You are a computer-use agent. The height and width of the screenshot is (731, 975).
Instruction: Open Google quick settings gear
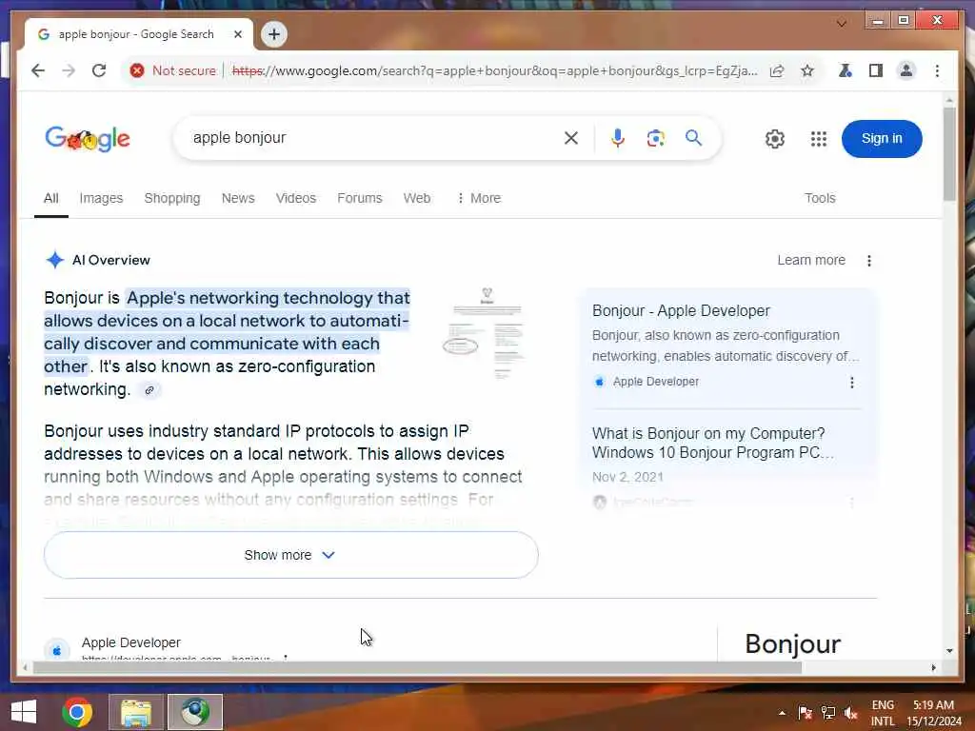pos(775,139)
